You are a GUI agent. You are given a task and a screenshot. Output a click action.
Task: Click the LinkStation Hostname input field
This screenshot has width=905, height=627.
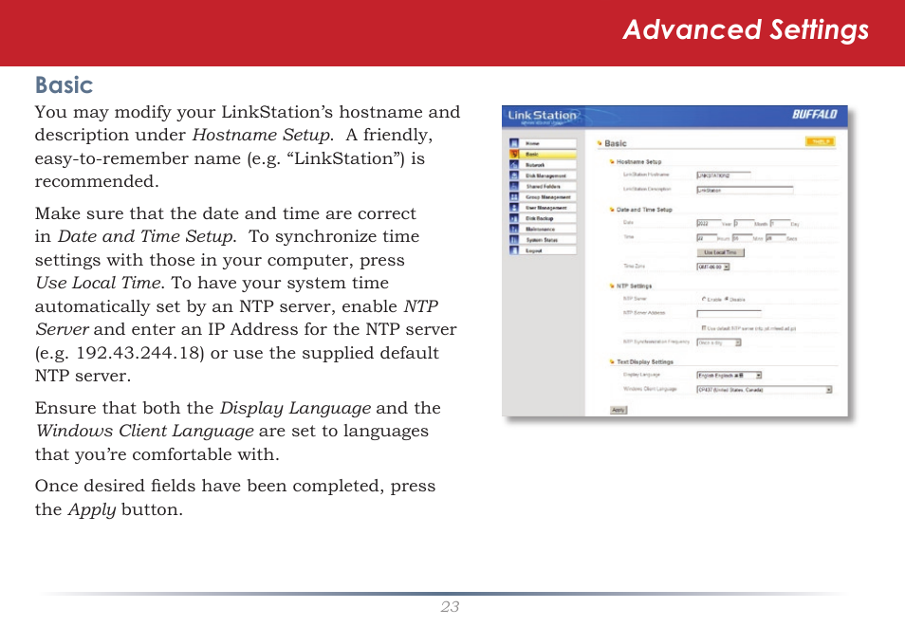(724, 175)
